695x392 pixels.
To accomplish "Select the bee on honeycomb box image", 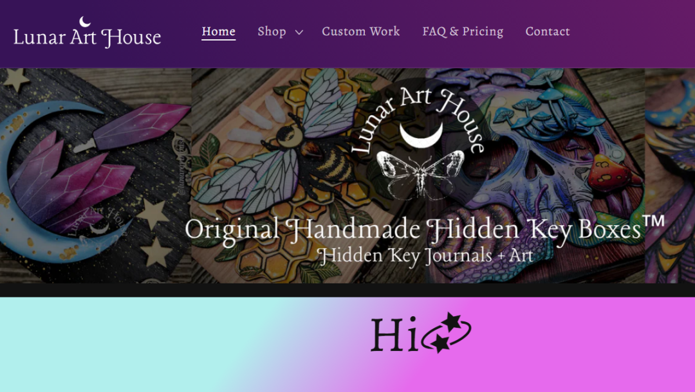I will pyautogui.click(x=306, y=175).
